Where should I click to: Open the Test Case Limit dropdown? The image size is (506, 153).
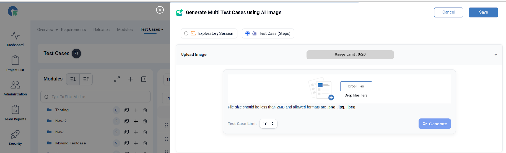tap(268, 124)
